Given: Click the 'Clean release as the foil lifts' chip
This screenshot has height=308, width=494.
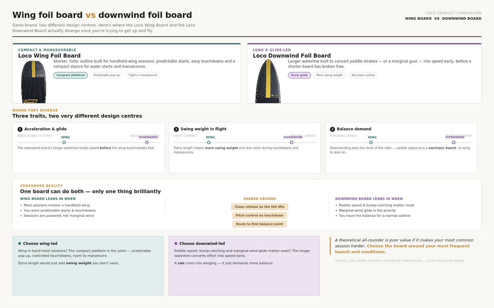Looking at the screenshot, I should (259, 207).
